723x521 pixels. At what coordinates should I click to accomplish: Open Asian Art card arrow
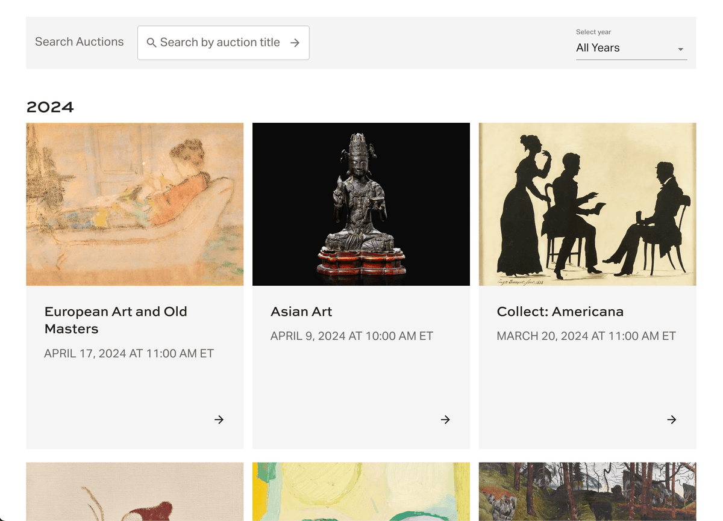coord(445,419)
